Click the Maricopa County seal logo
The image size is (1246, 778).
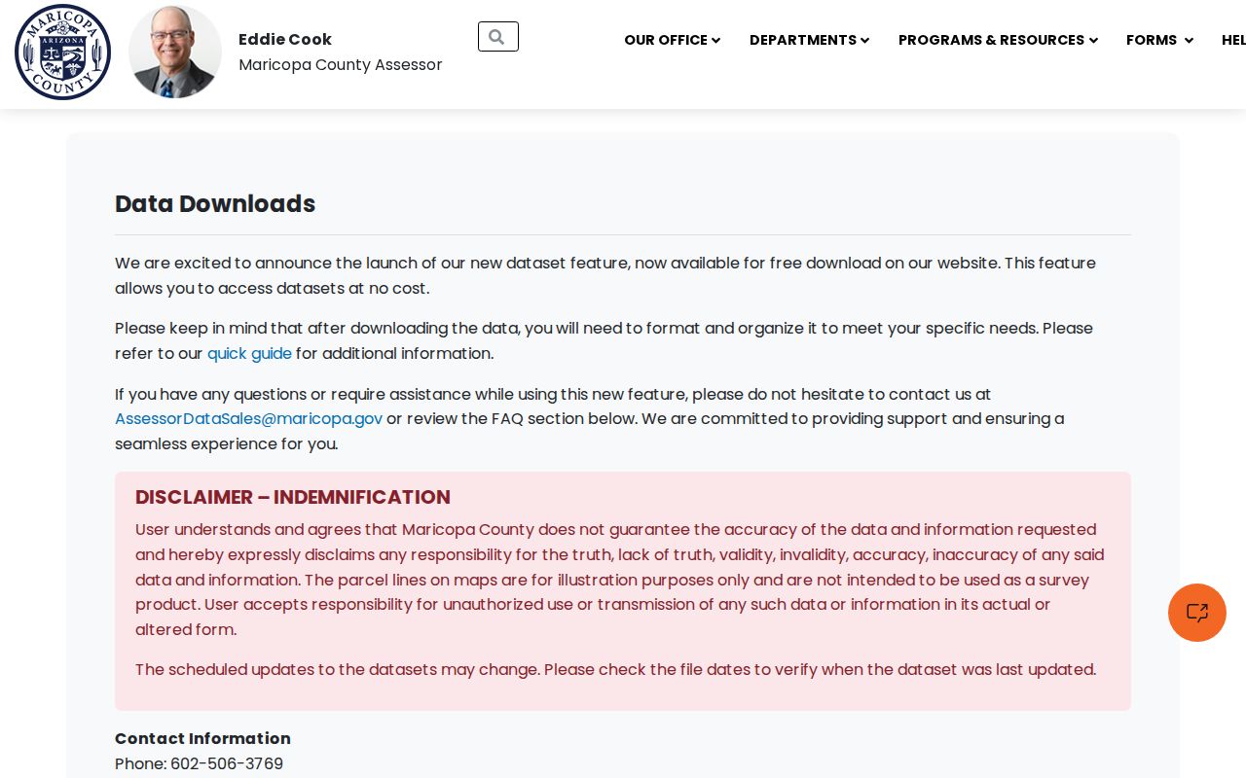[62, 52]
